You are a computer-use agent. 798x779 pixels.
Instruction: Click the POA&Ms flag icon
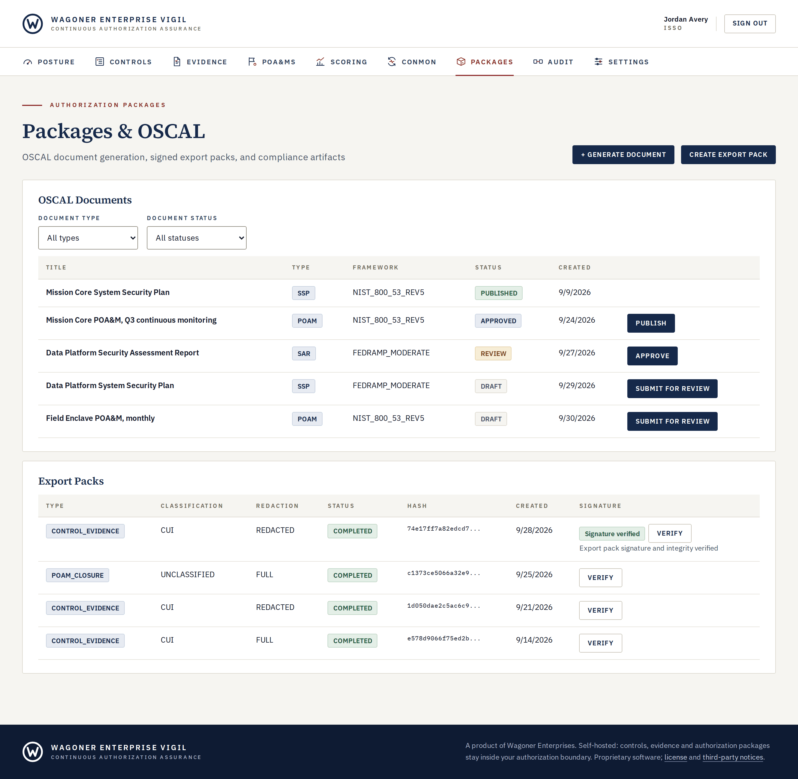[252, 62]
